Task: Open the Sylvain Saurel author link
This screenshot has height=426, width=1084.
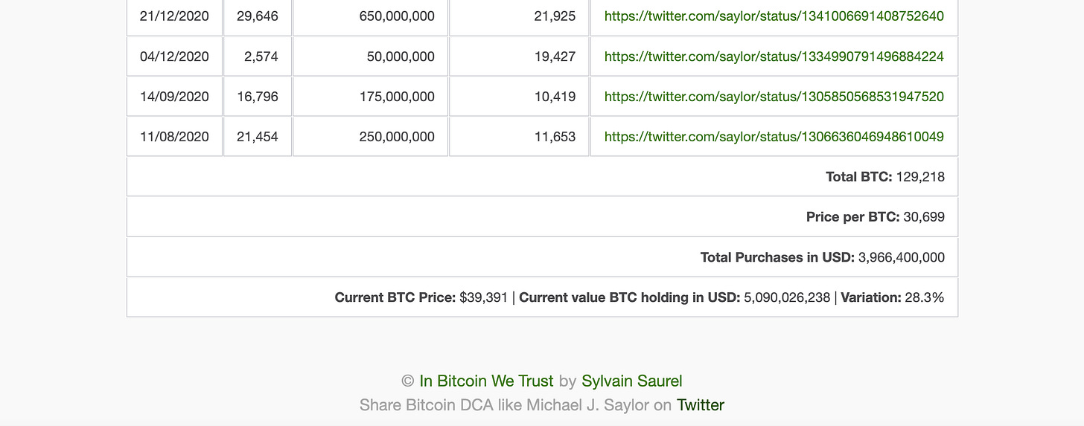Action: pyautogui.click(x=631, y=381)
